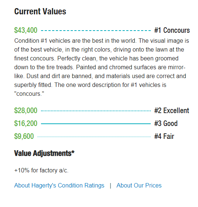
Task: Click the dotted line beside #2 Excellent
Action: pyautogui.click(x=96, y=111)
